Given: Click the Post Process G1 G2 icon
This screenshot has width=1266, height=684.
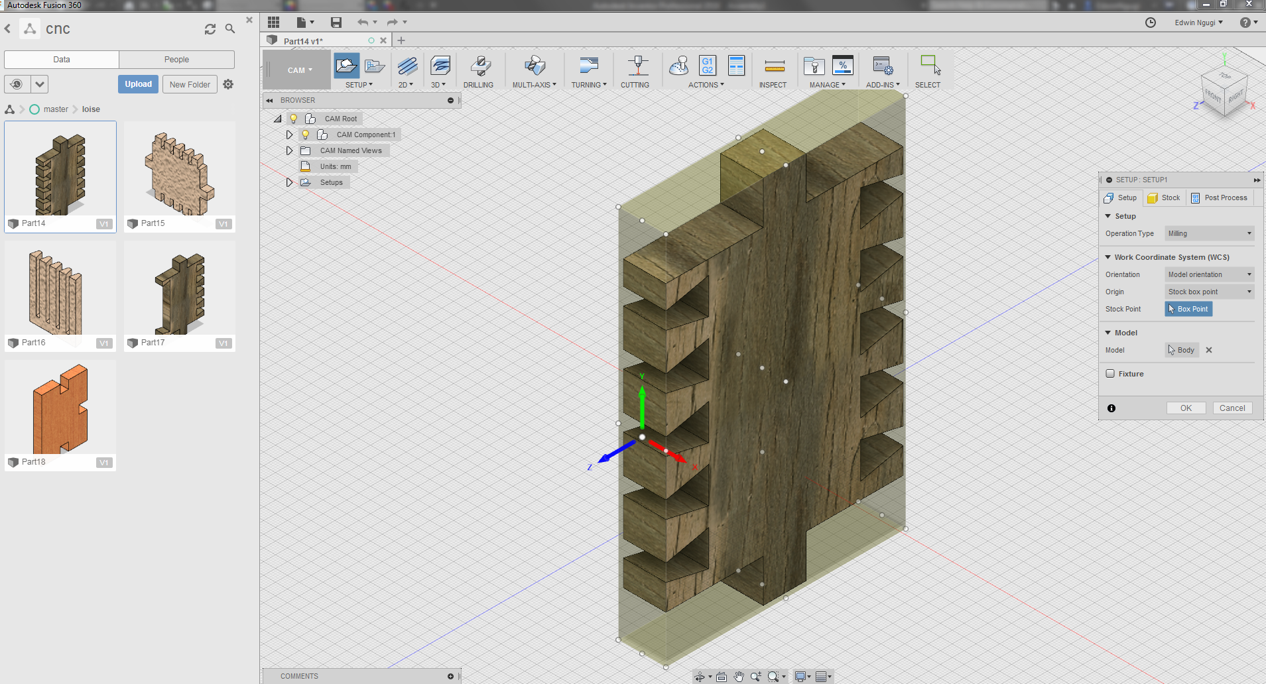Looking at the screenshot, I should [x=708, y=65].
